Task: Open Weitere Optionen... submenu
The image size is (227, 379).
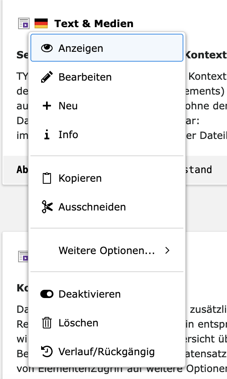Action: point(107,250)
